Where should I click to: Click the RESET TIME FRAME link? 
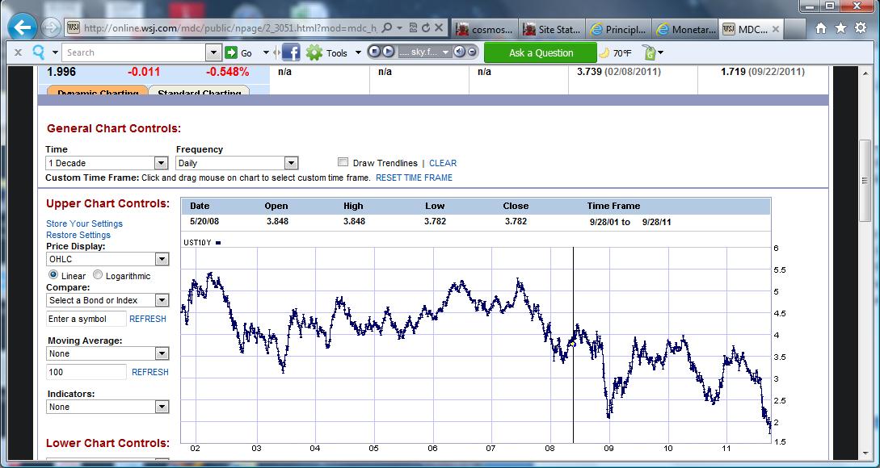pos(414,178)
